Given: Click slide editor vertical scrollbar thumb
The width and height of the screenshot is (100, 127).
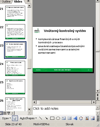Looking at the screenshot, I should pos(98,51).
